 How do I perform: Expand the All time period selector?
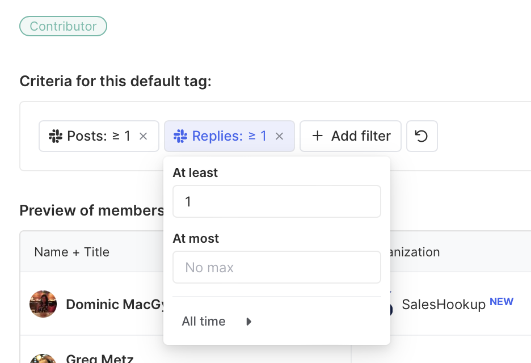click(204, 322)
